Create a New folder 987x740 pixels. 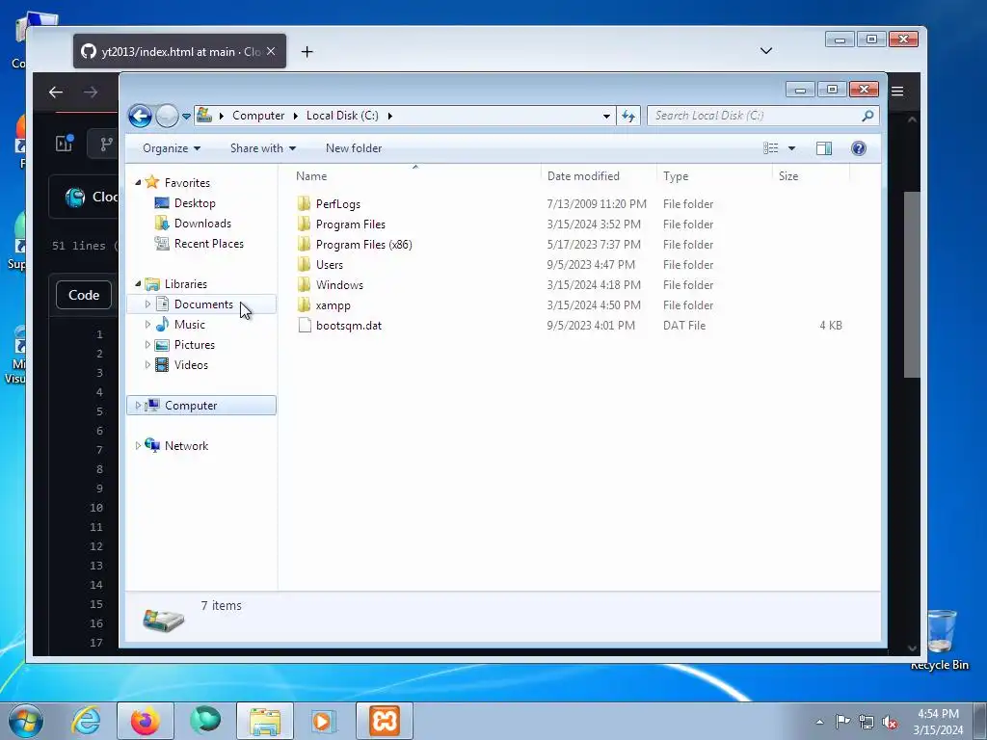pyautogui.click(x=354, y=148)
